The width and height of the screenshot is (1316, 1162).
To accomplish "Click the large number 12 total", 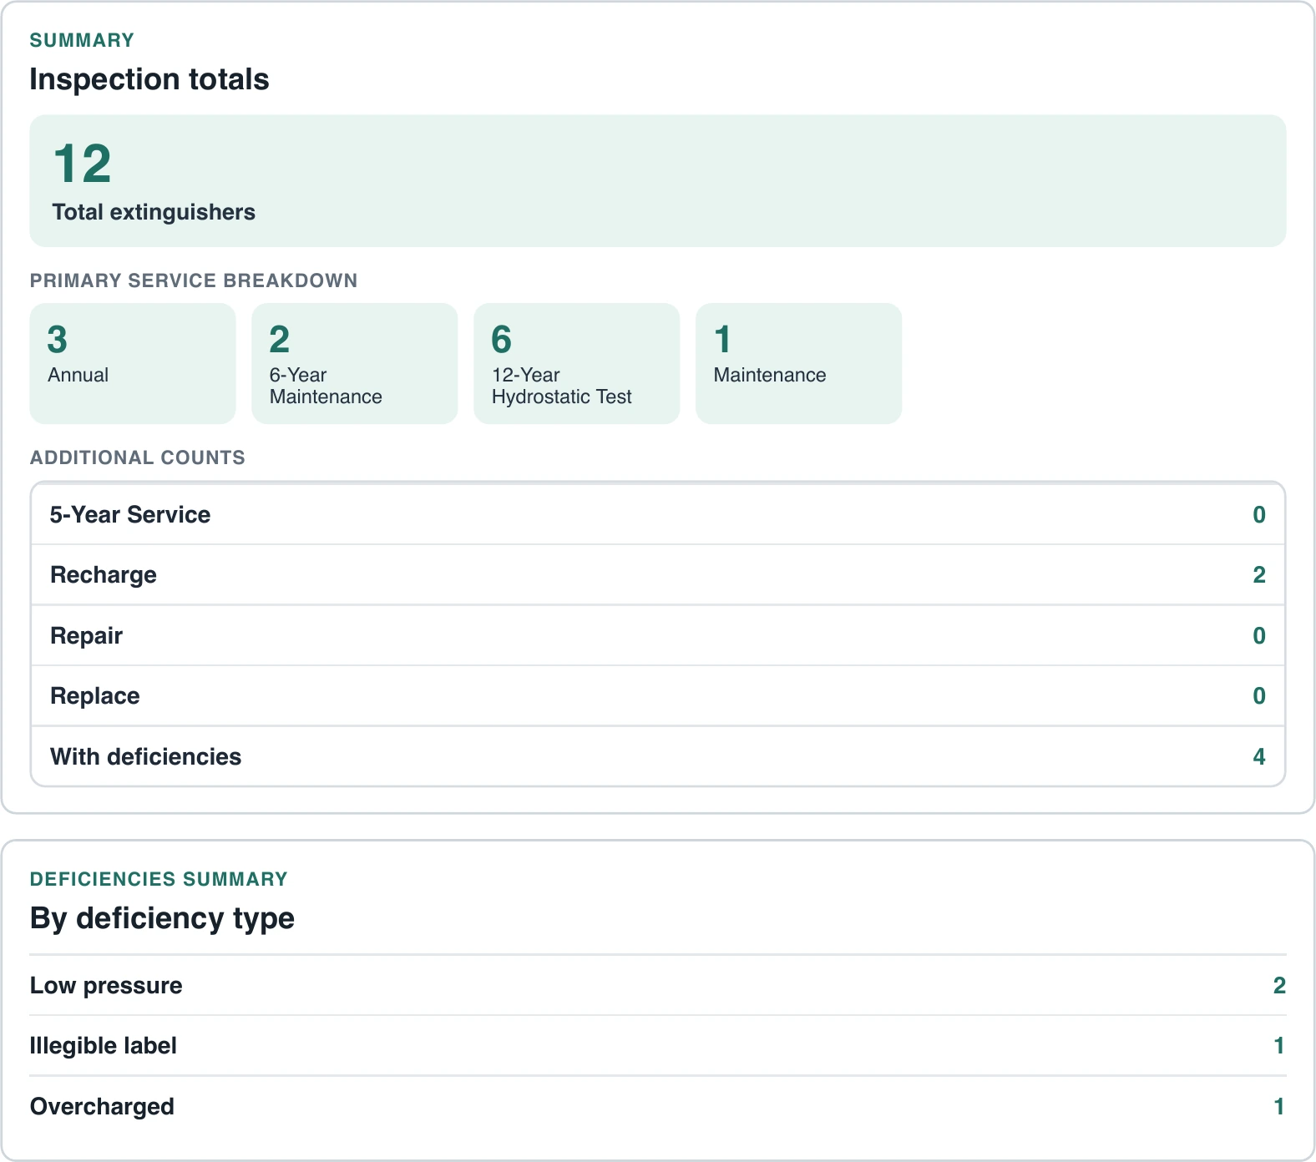I will point(82,163).
